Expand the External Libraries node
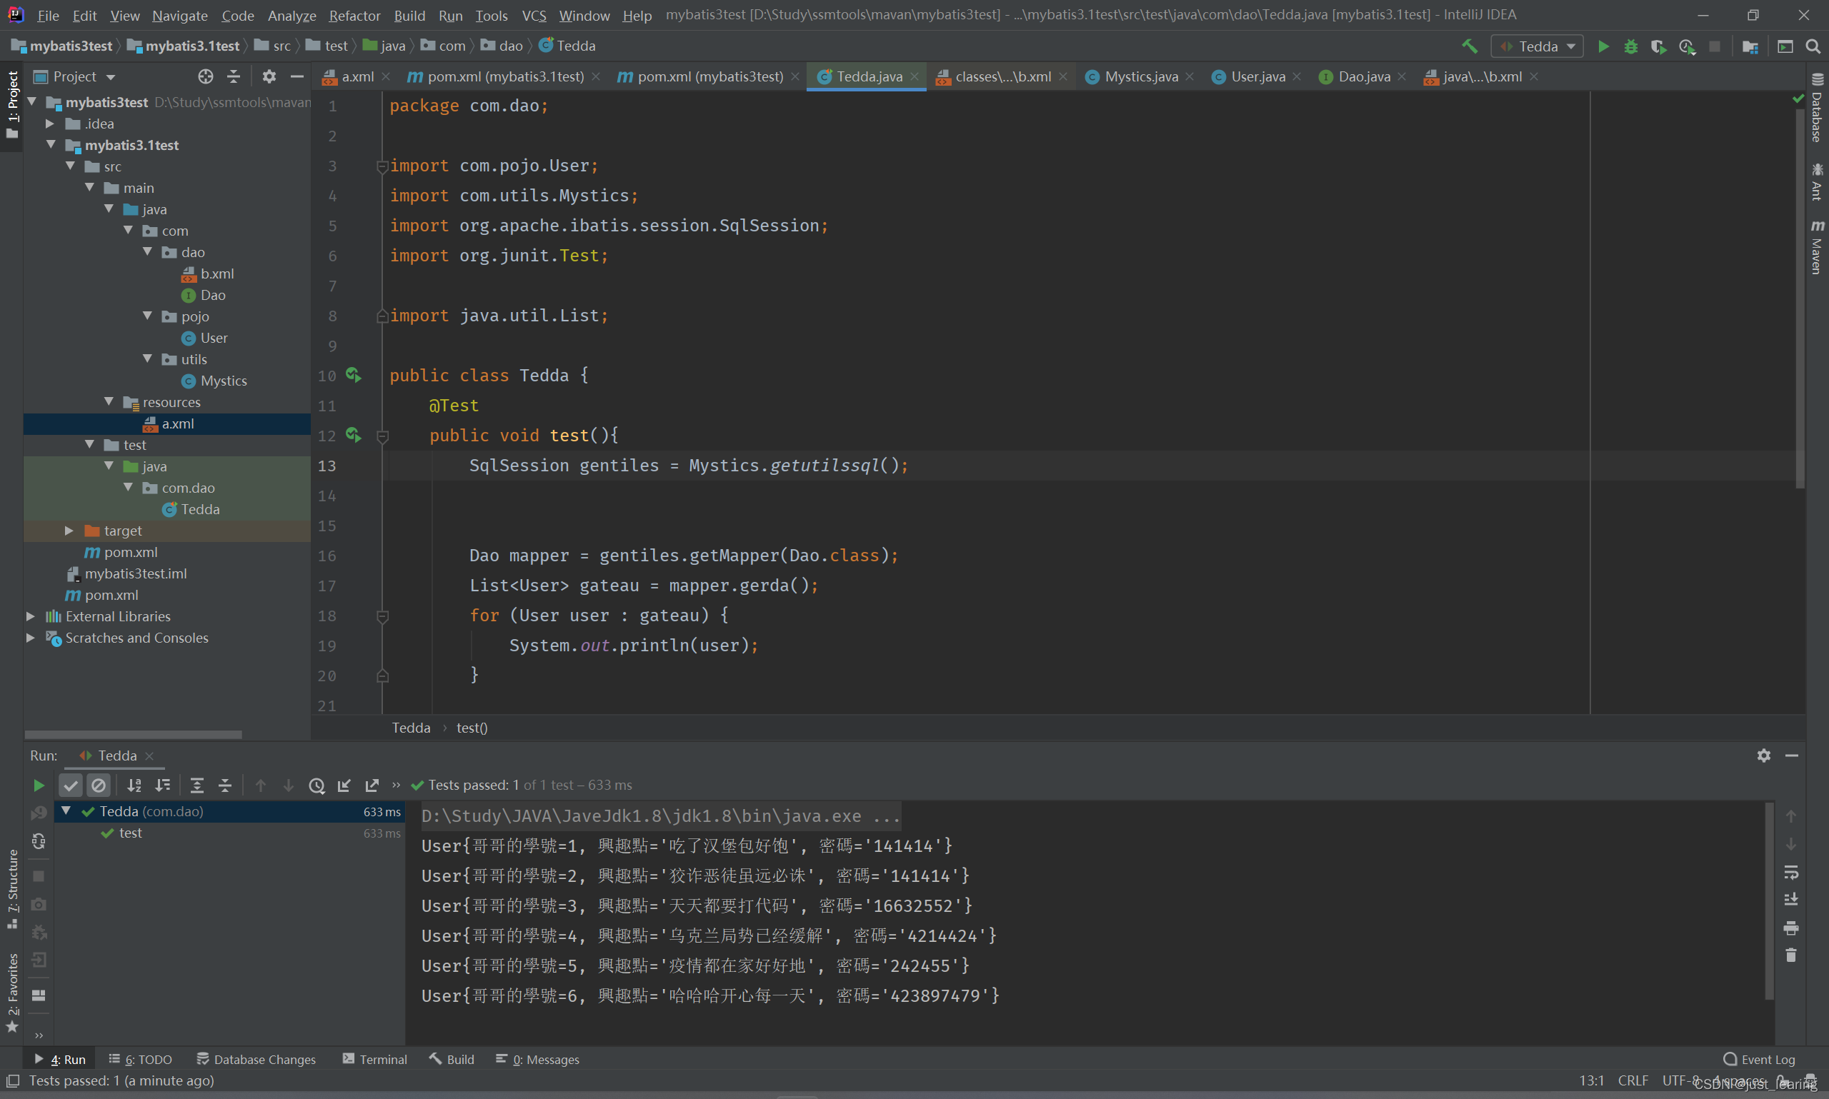The height and width of the screenshot is (1099, 1829). [29, 616]
